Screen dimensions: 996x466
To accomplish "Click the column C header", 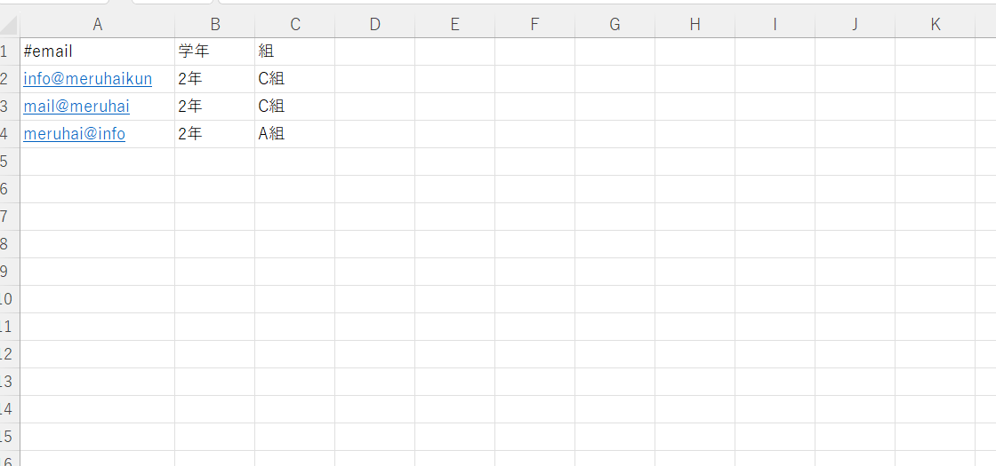I will 294,25.
